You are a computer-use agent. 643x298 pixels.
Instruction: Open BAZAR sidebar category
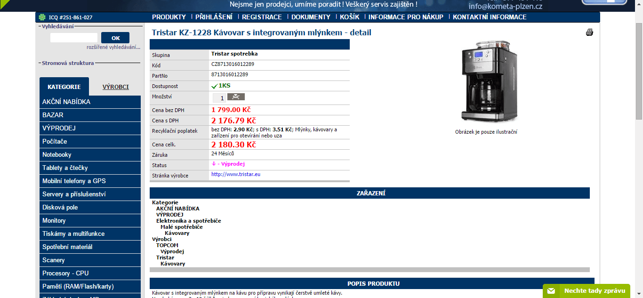90,115
